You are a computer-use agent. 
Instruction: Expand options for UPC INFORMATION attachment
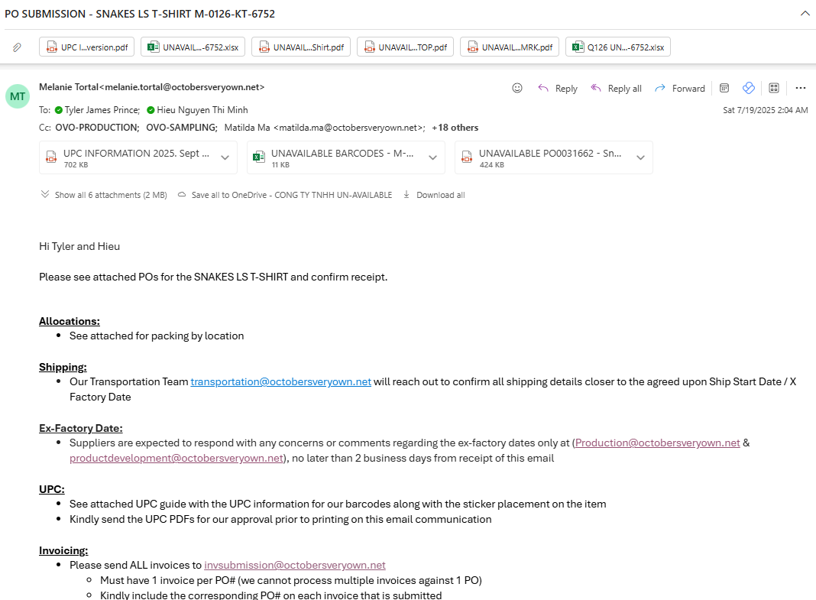[225, 158]
